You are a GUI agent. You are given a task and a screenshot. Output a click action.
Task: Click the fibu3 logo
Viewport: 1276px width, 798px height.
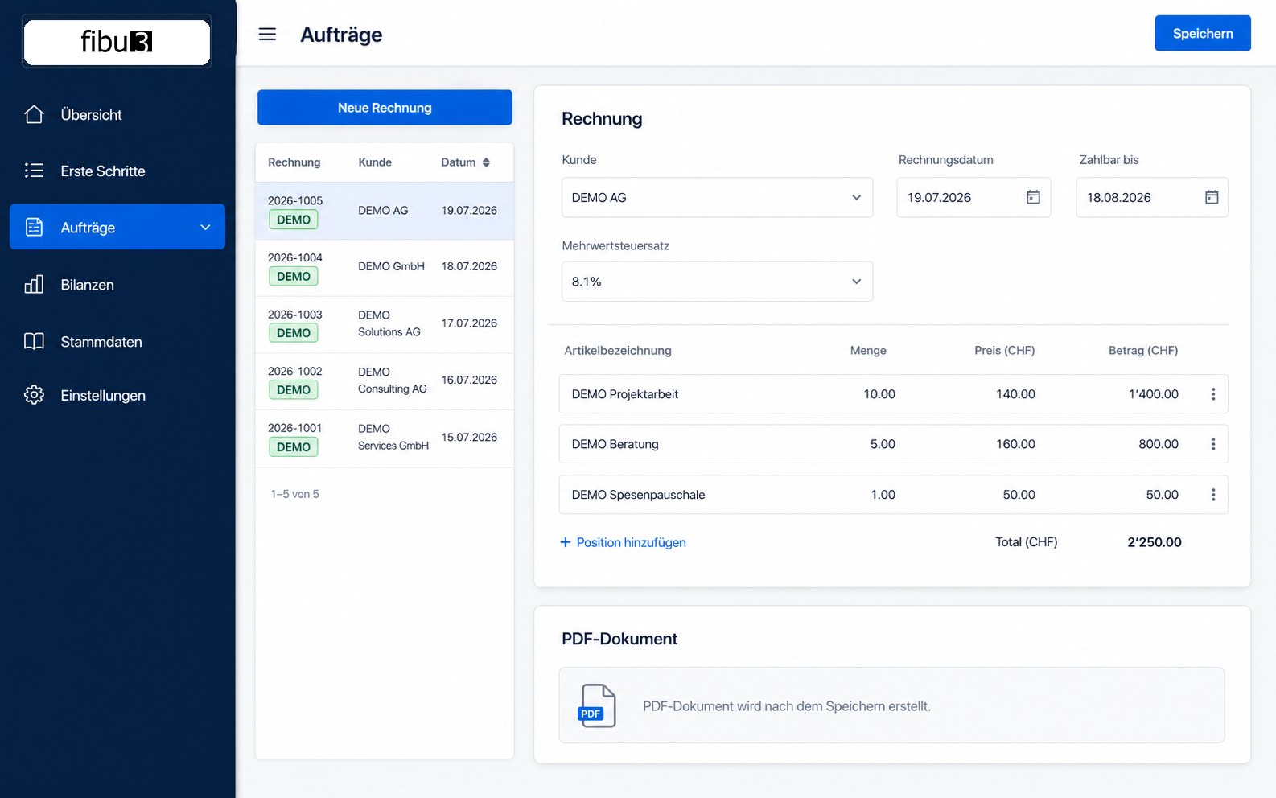(117, 41)
